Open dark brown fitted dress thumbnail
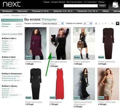The height and width of the screenshot is (108, 120). pos(108,43)
